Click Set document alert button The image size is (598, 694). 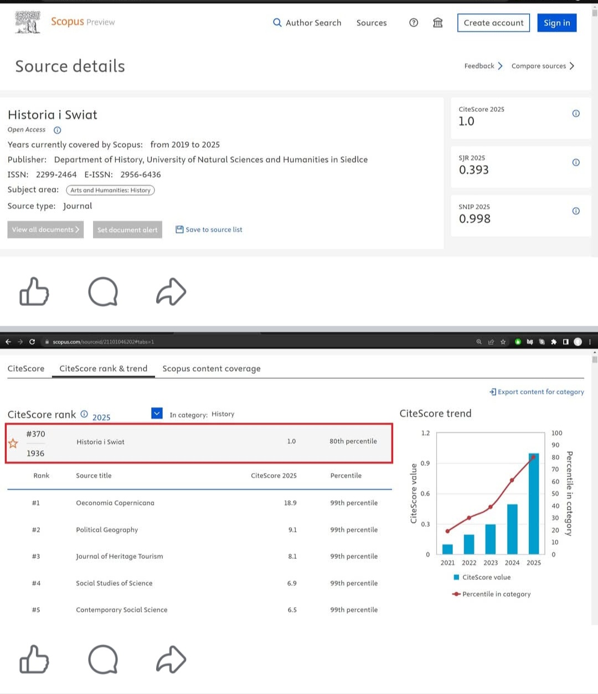pos(127,229)
